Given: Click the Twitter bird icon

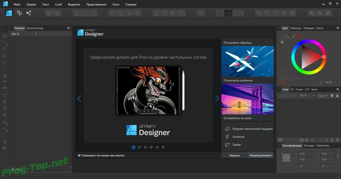Looking at the screenshot, I should click(227, 145).
